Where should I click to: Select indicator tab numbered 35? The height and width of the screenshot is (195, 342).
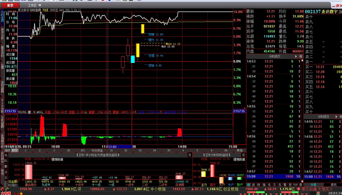point(169,150)
